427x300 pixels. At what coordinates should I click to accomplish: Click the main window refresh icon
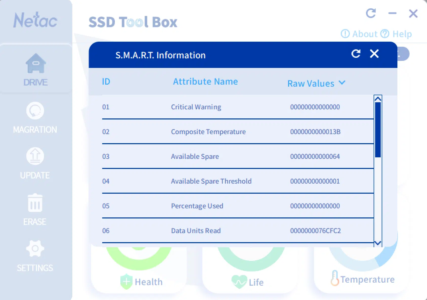click(x=371, y=13)
